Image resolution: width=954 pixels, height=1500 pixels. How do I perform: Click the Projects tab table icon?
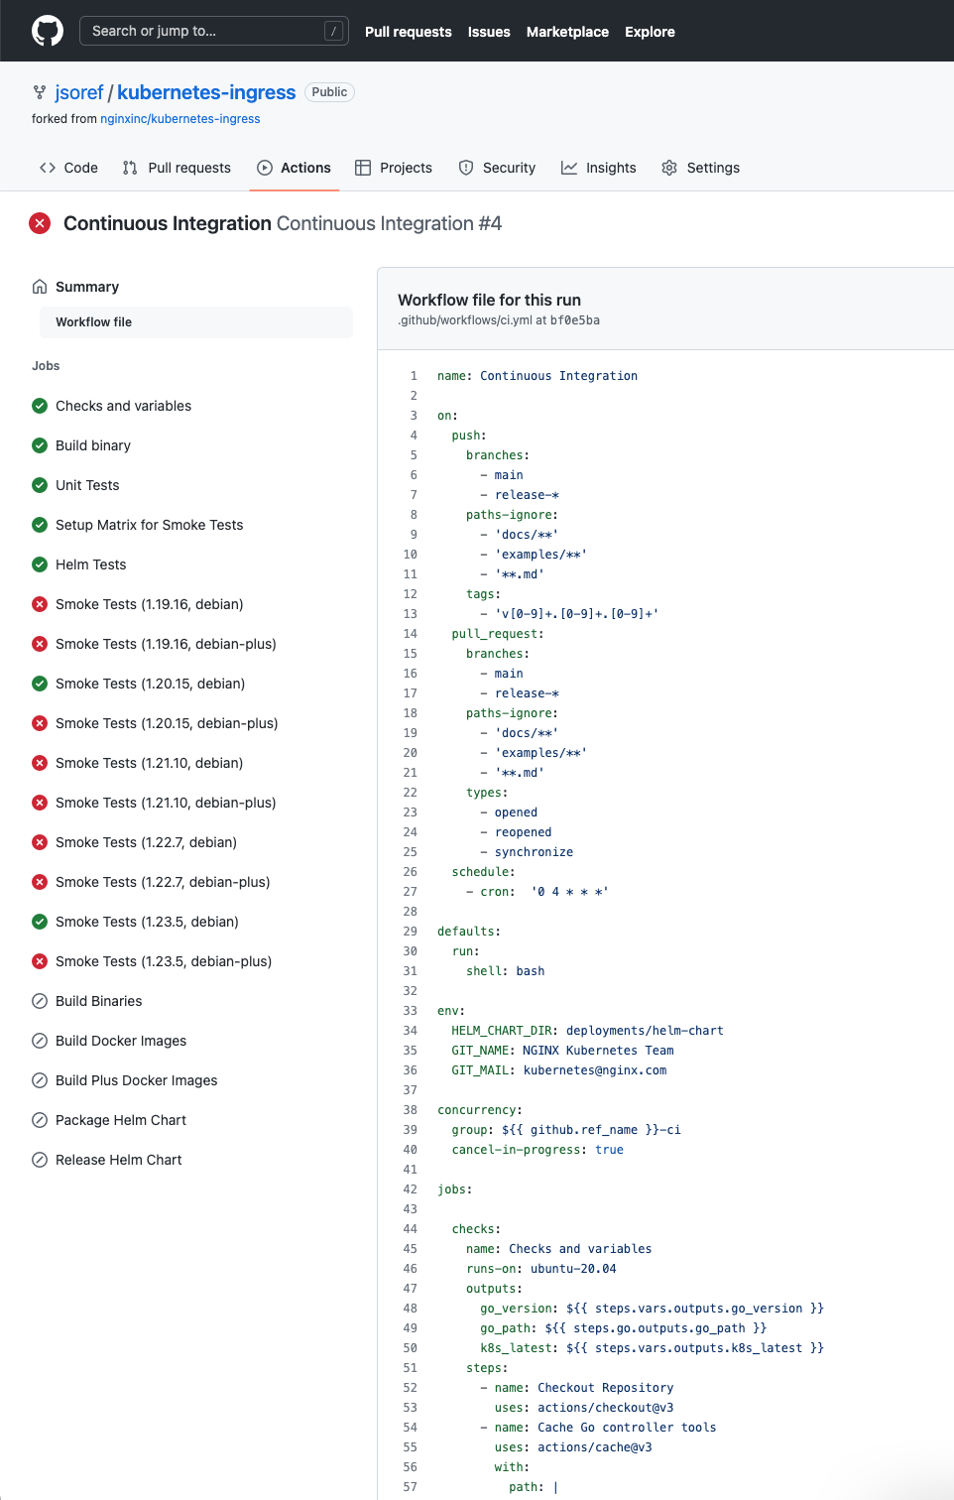pos(363,168)
